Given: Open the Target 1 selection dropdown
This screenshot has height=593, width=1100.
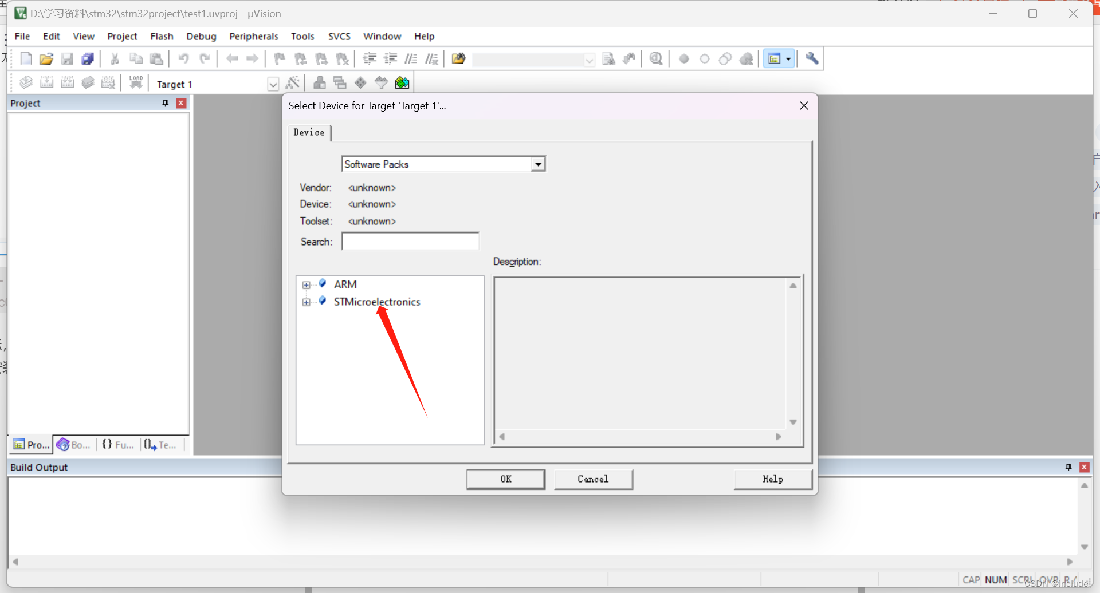Looking at the screenshot, I should point(273,84).
